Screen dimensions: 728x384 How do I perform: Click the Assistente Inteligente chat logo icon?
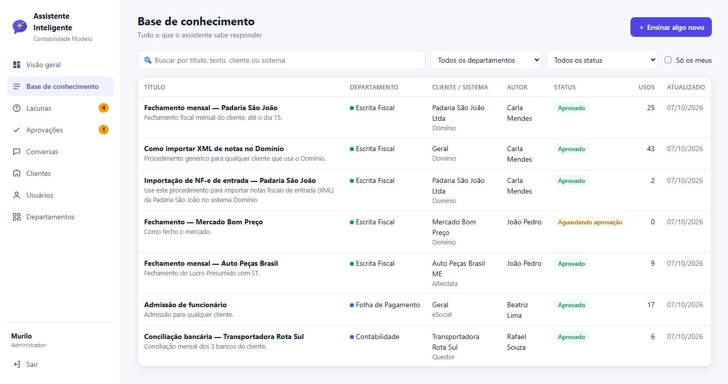(20, 27)
